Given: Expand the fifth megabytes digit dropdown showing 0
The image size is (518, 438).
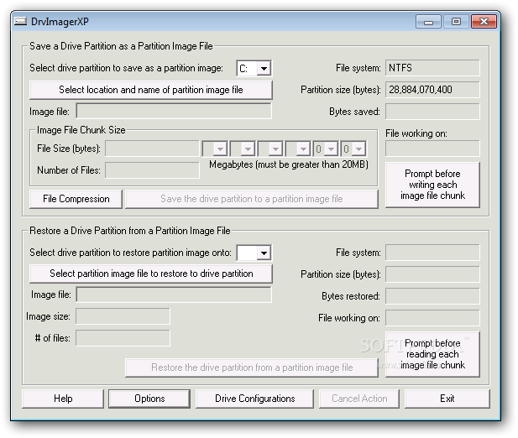Looking at the screenshot, I should pos(331,149).
